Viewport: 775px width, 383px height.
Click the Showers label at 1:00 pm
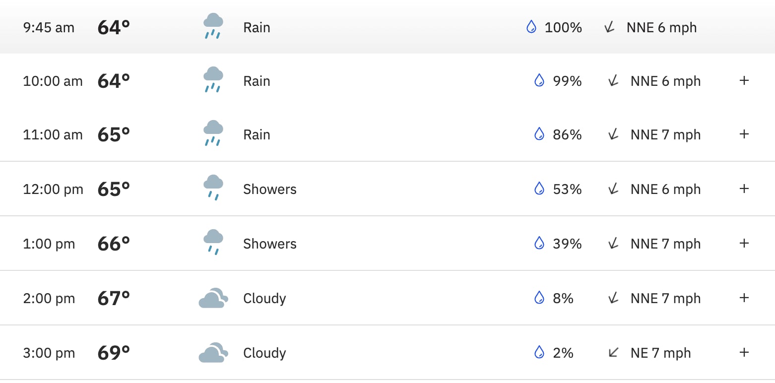[270, 244]
